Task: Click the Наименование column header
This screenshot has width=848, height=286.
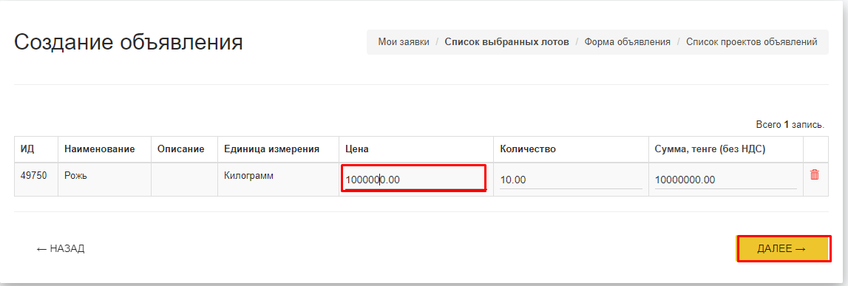Action: pos(100,149)
